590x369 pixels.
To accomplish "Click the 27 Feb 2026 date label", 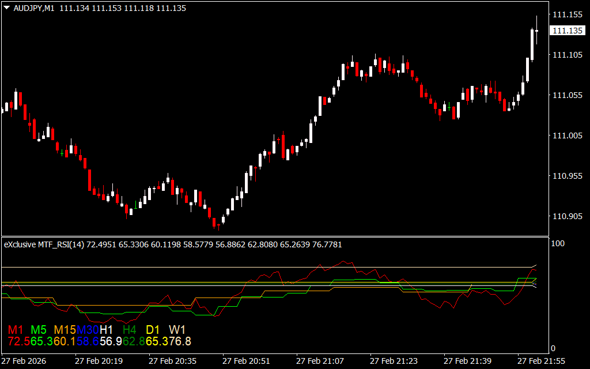I will (24, 361).
